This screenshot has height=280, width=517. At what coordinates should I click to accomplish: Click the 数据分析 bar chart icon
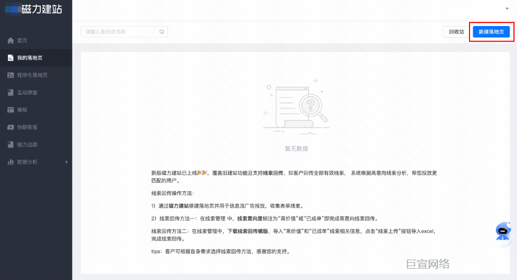point(10,162)
